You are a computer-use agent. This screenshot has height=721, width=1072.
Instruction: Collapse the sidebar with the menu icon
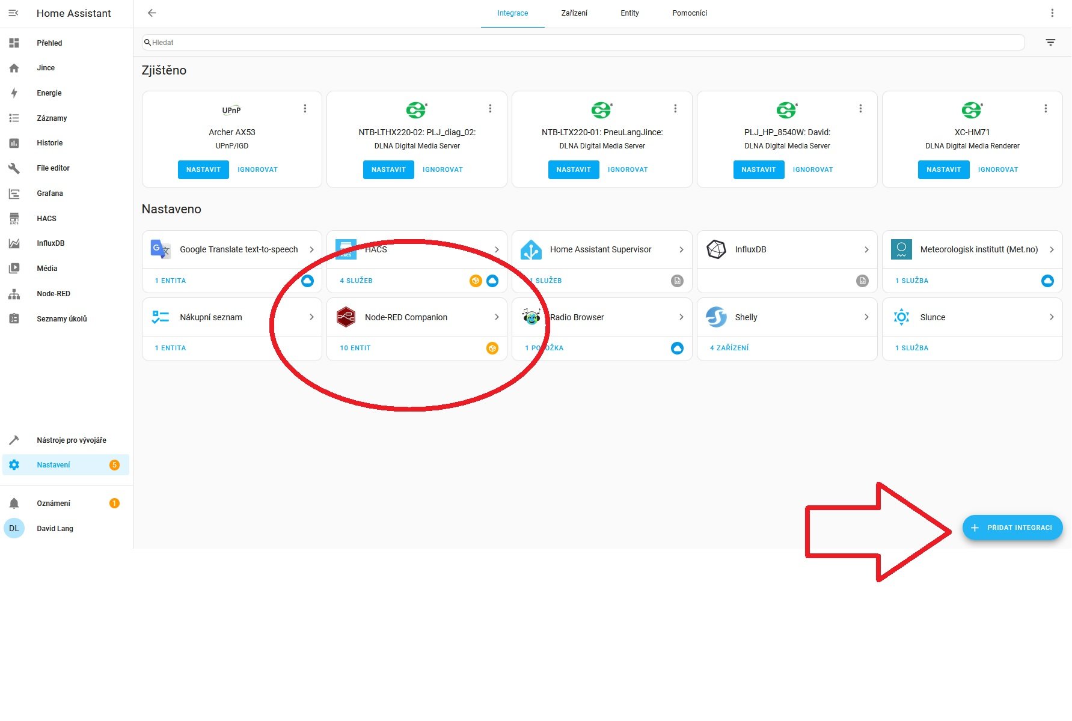click(14, 13)
